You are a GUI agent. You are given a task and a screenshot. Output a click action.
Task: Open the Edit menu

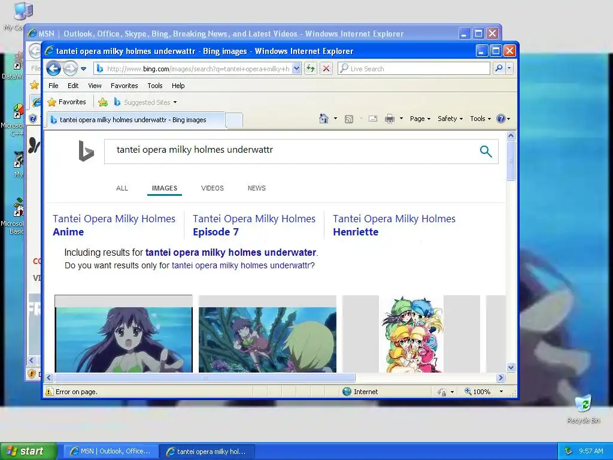73,86
